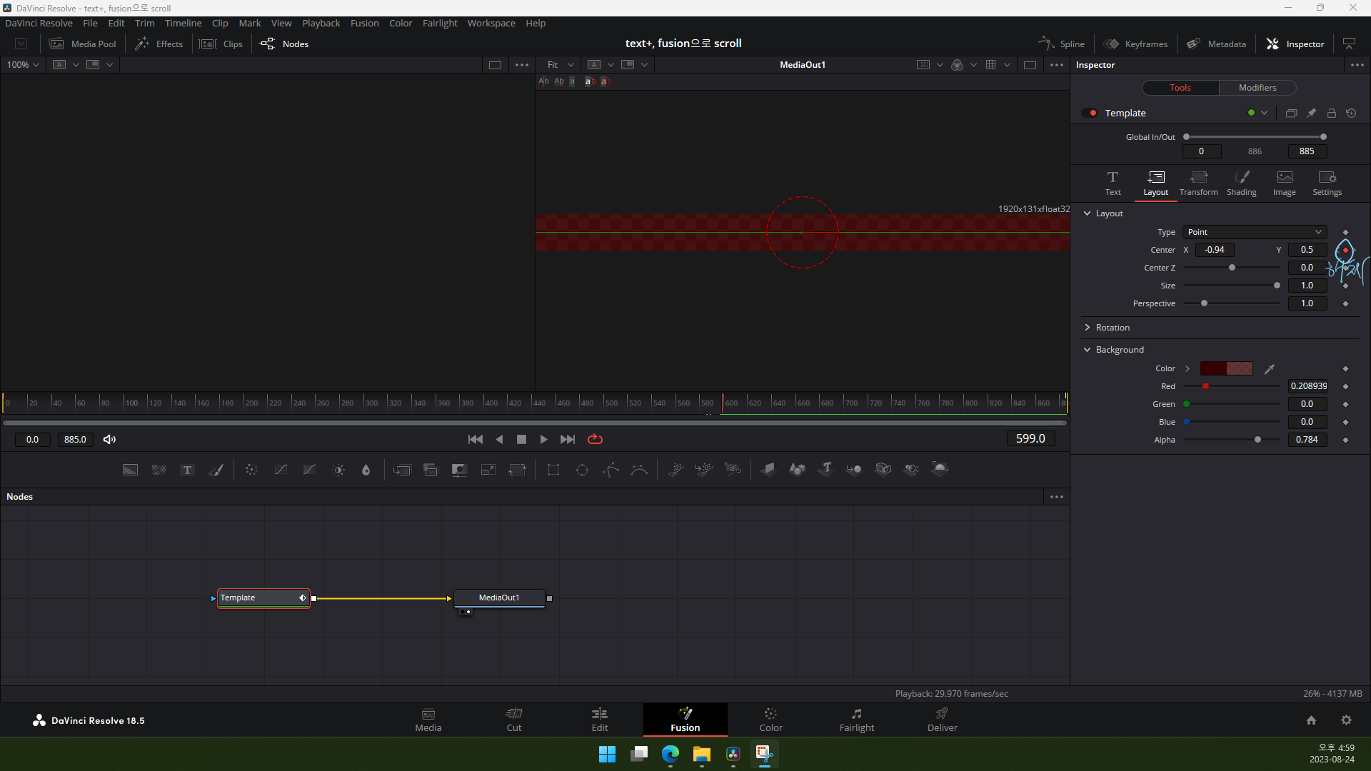
Task: Open the Spline editor panel
Action: (x=1062, y=44)
